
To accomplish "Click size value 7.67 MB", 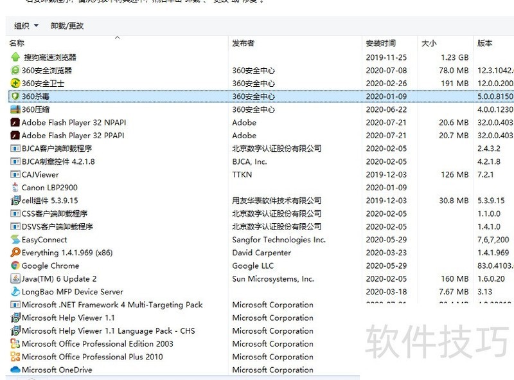I will coord(454,291).
